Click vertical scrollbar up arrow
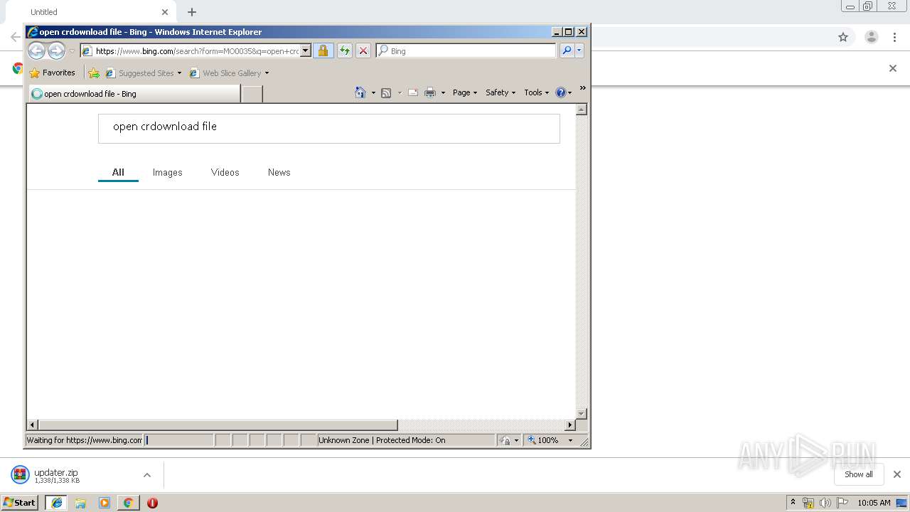 [x=581, y=110]
